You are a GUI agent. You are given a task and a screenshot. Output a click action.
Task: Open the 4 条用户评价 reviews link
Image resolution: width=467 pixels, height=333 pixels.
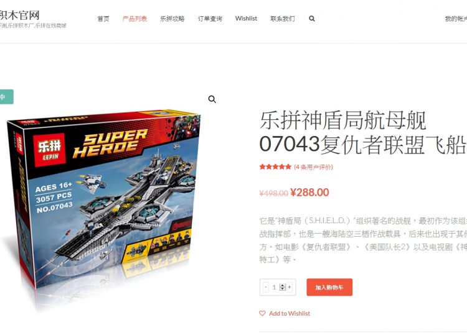(313, 167)
